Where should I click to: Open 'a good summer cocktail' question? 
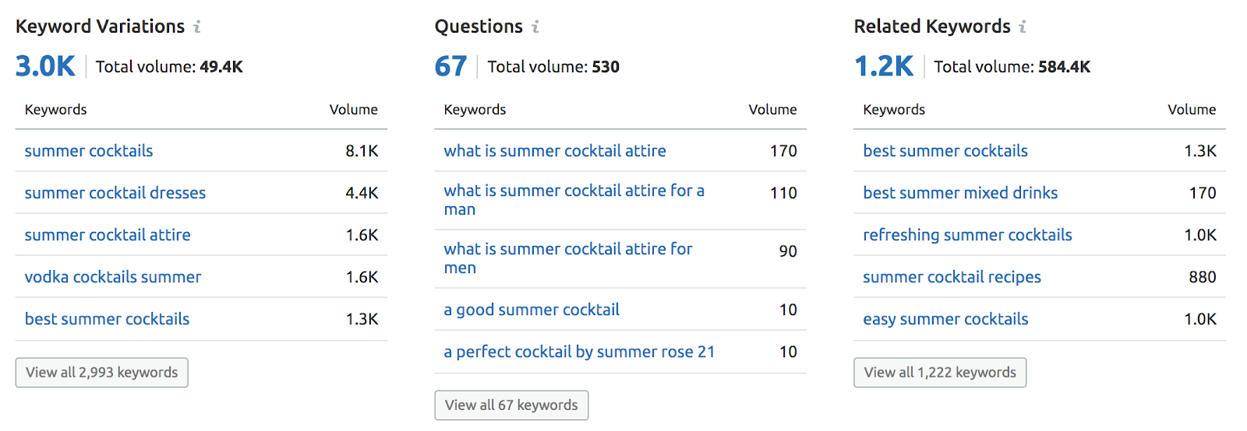click(532, 310)
